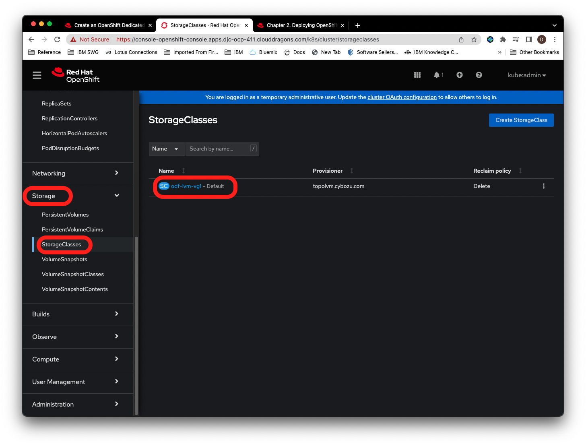Open ReplicaSets in sidebar
This screenshot has width=586, height=446.
tap(57, 103)
